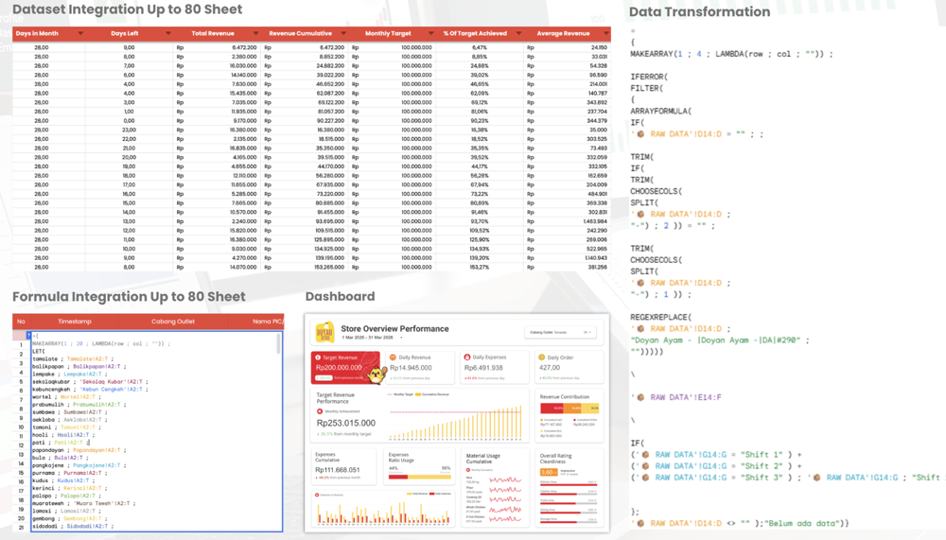
Task: Open the Monthly Target column filter arrow
Action: [430, 33]
